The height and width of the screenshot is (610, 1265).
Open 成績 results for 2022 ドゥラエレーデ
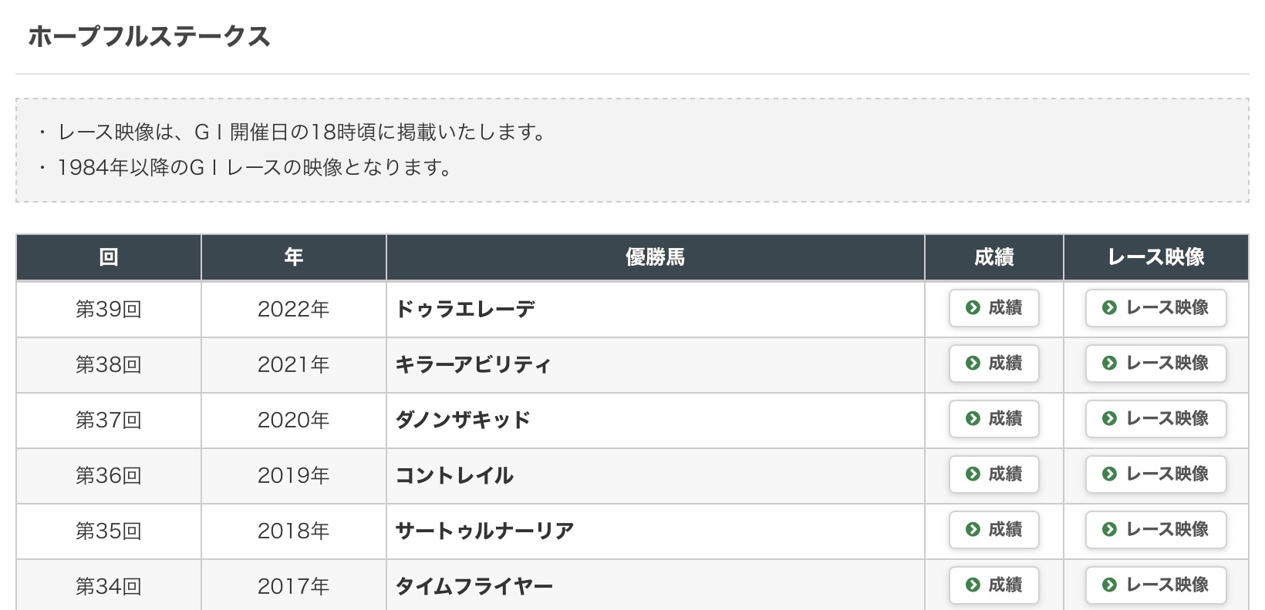pos(993,308)
